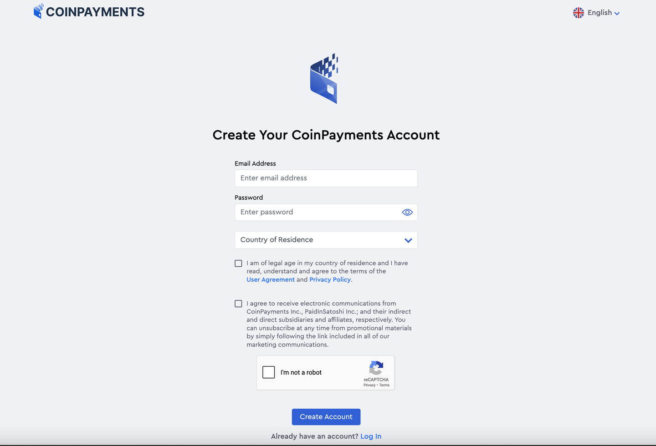Tick the I'm not a robot checkbox

tap(269, 372)
